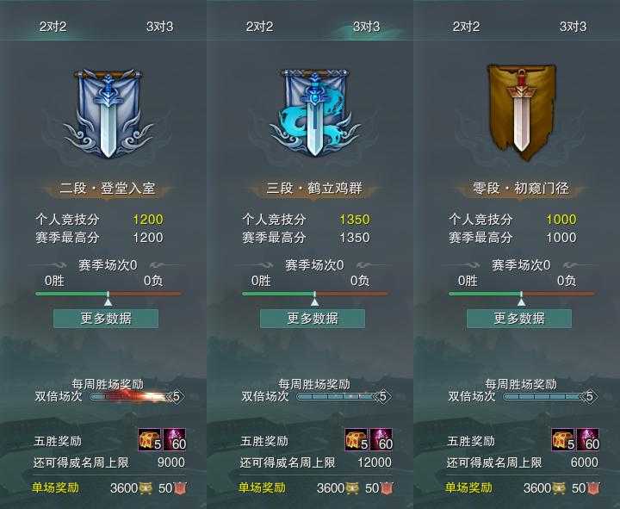Switch to 3对3 tab in left panel

(160, 27)
